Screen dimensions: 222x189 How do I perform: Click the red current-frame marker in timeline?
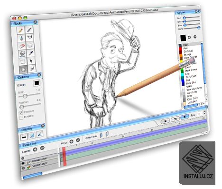(x=64, y=157)
